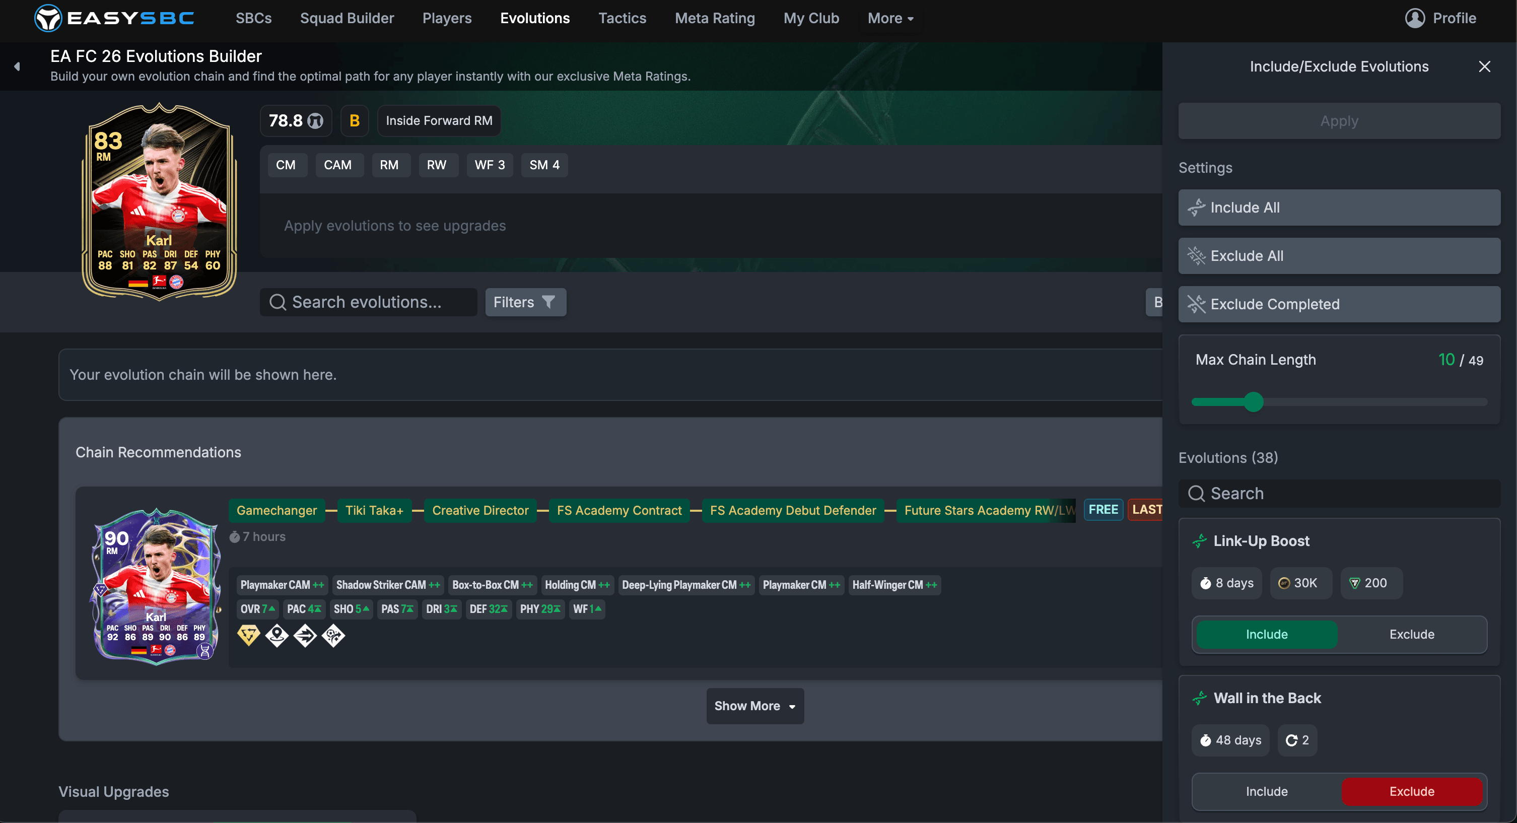Click the Wall in the Back evolution icon
Image resolution: width=1517 pixels, height=823 pixels.
point(1200,698)
